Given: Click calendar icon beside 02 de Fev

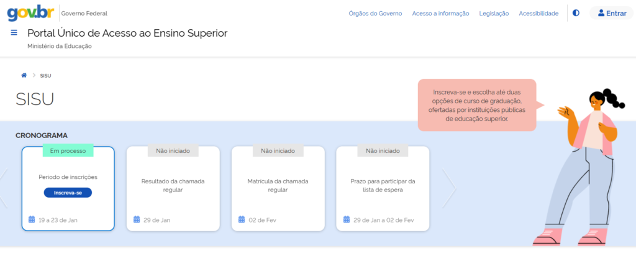Looking at the screenshot, I should click(x=242, y=219).
